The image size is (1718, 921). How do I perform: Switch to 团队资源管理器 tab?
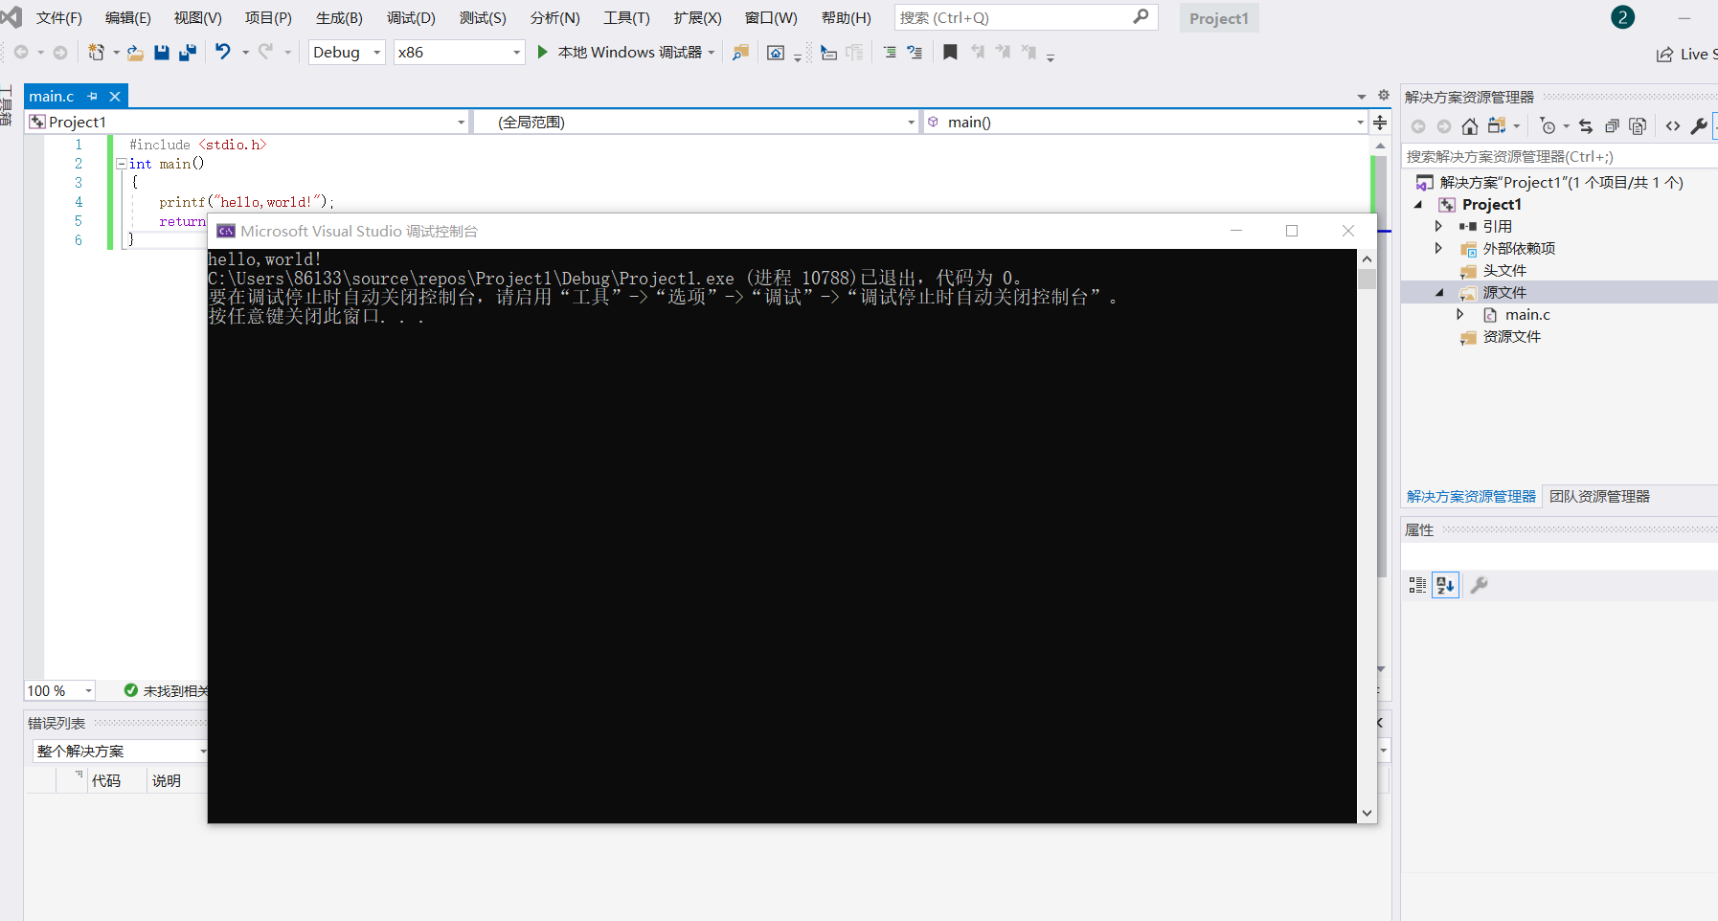[1599, 496]
